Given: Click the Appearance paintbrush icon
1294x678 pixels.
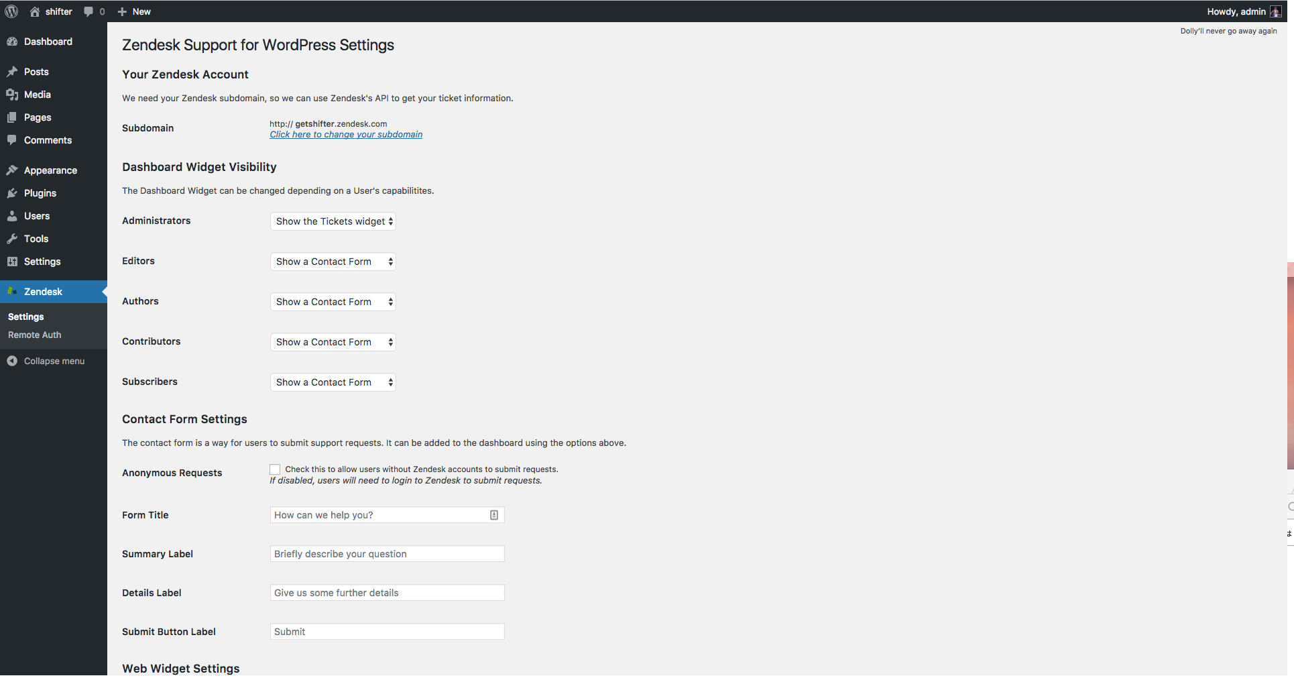Looking at the screenshot, I should click(x=12, y=170).
